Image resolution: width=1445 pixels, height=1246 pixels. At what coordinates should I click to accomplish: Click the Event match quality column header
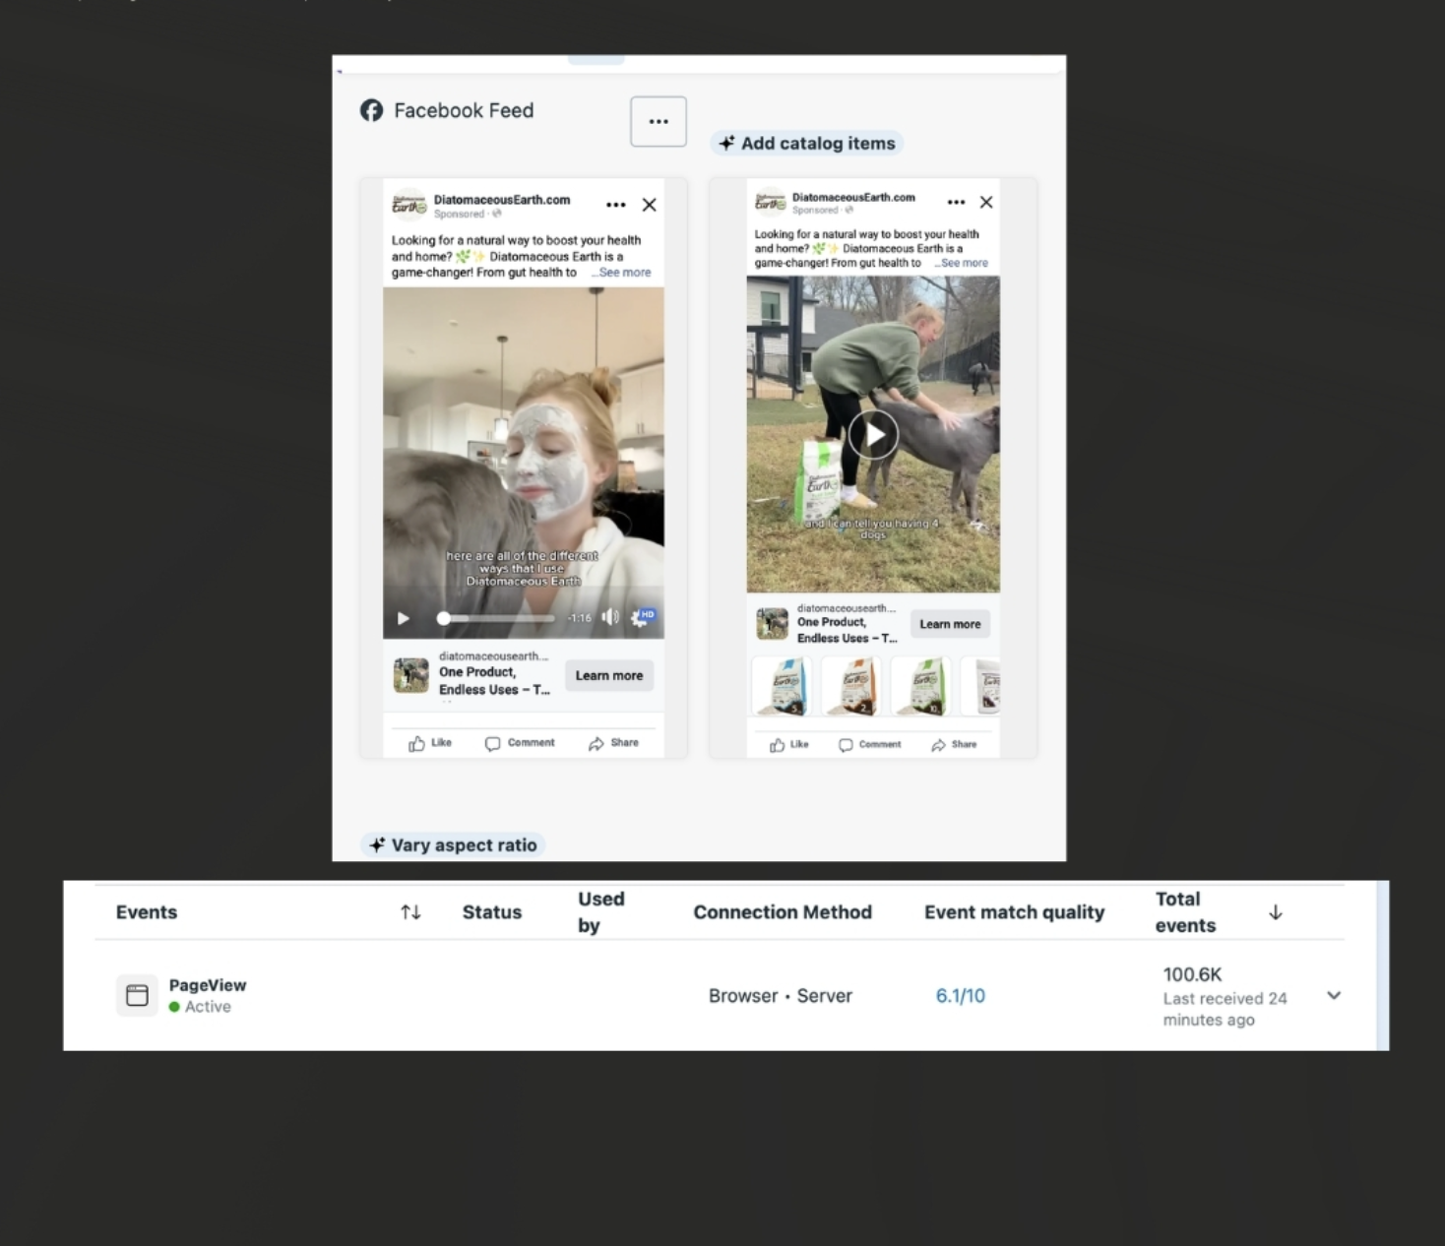(x=1014, y=912)
